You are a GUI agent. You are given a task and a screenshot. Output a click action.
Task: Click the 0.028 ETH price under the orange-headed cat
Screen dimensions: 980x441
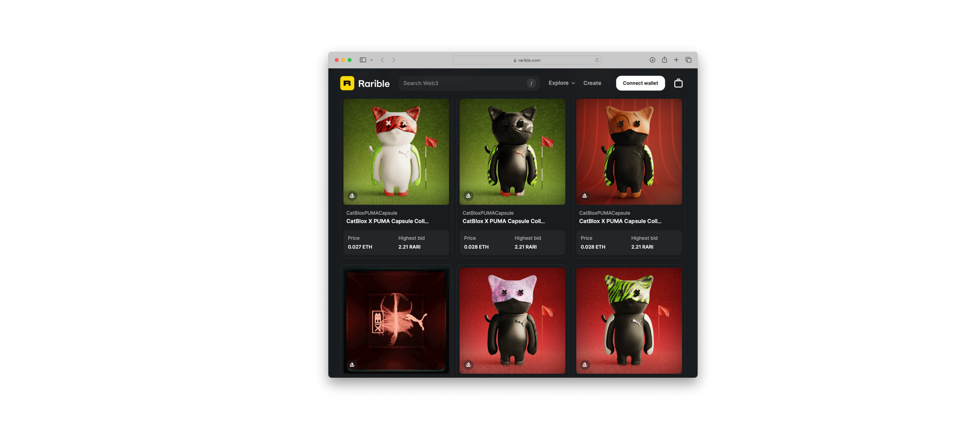tap(593, 247)
